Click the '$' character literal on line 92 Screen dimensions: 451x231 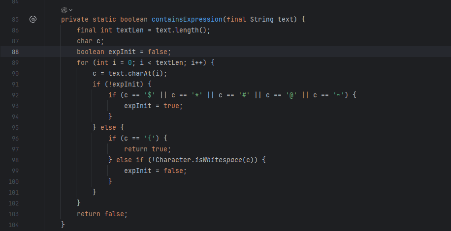(148, 95)
